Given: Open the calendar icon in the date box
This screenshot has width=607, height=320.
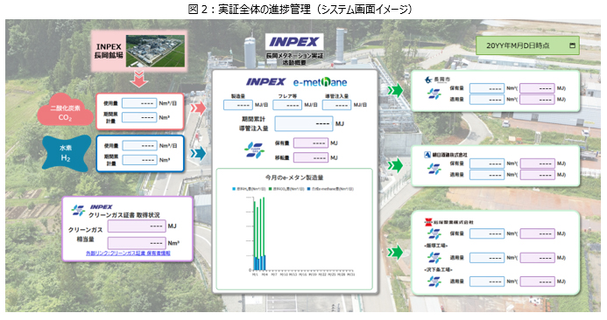Looking at the screenshot, I should click(x=572, y=45).
